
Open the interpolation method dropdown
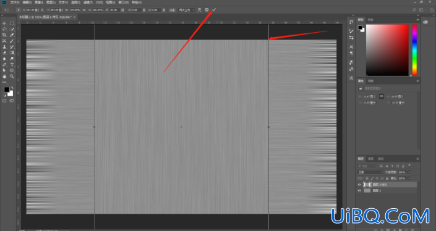point(186,10)
